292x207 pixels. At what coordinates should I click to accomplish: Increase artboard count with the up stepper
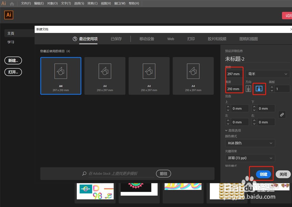point(273,87)
